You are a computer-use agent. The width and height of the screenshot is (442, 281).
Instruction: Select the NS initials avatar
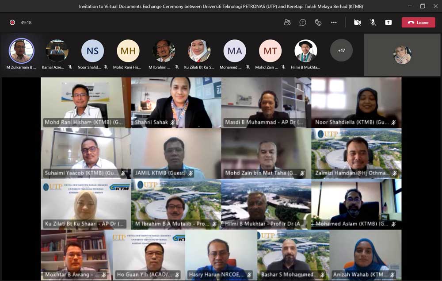(92, 51)
